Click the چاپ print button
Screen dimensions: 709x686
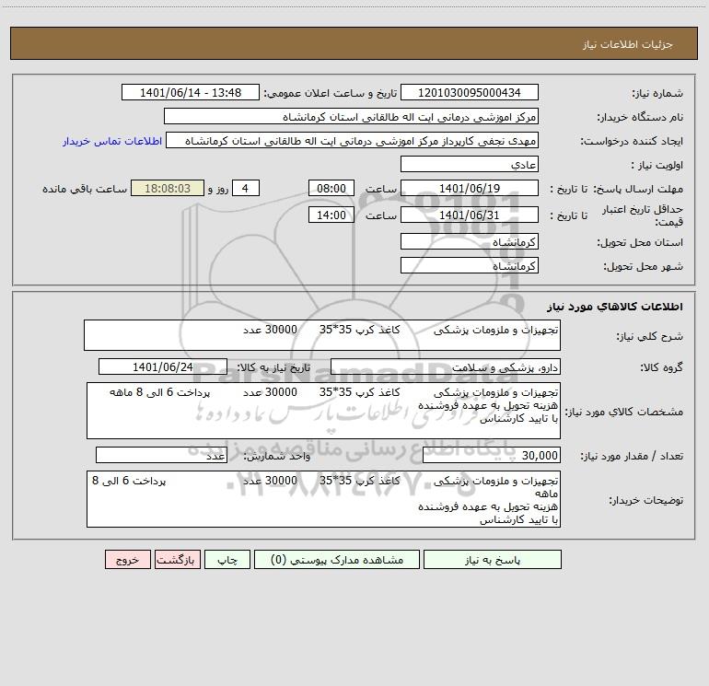tap(227, 559)
